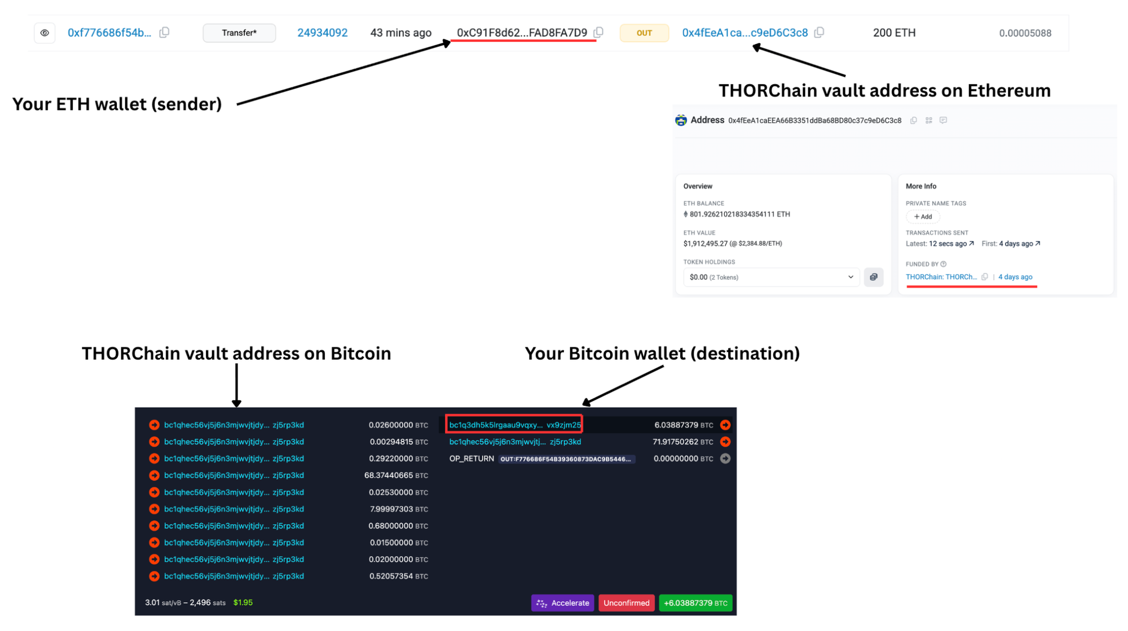Open token holdings wallet icon button
Screen dimensions: 1128x631
pos(874,277)
